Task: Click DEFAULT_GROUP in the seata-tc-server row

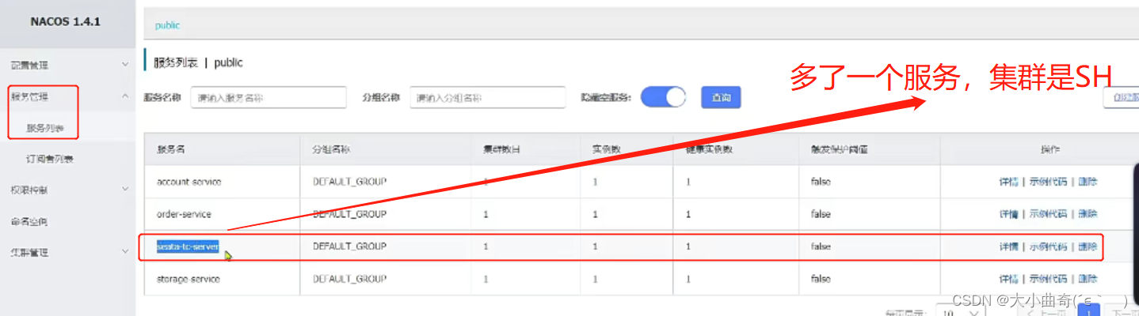Action: (349, 246)
